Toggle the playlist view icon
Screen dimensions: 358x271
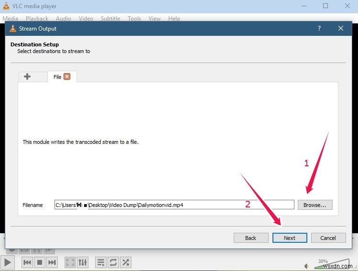click(101, 262)
